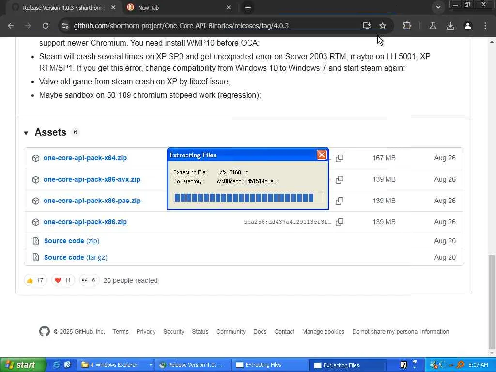Screen dimensions: 496x372
Task: Go back using browser back arrow
Action: 11,26
